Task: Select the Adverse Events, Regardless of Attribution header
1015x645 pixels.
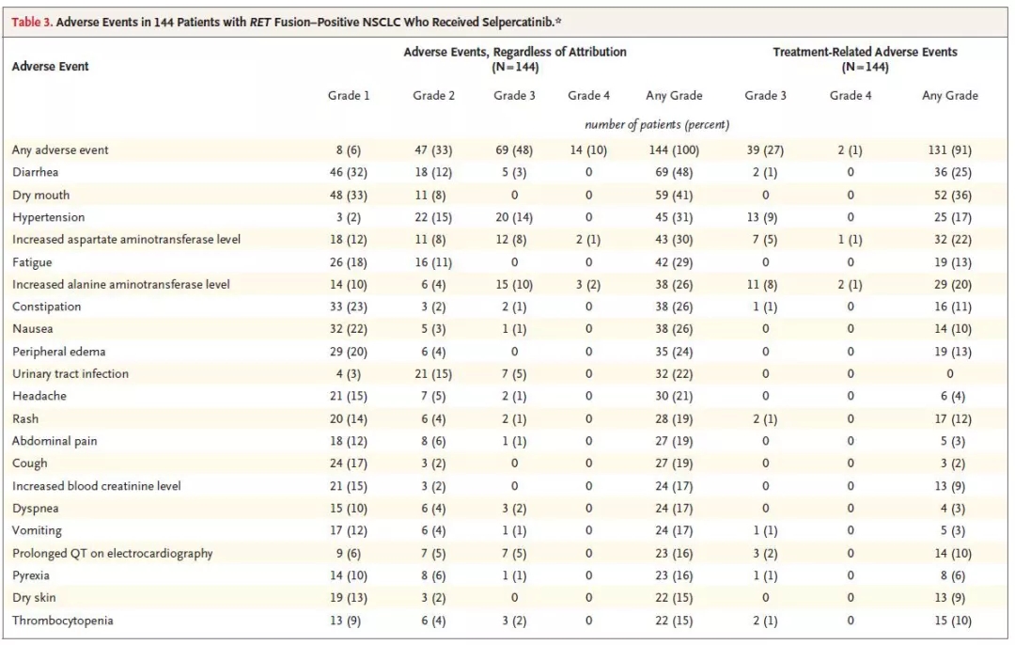Action: coord(515,53)
